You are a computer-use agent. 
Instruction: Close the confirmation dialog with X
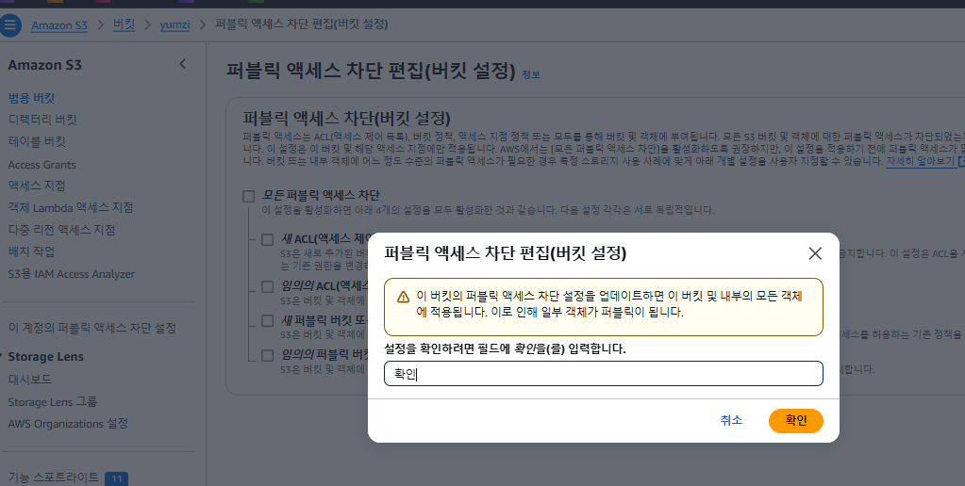(x=815, y=253)
